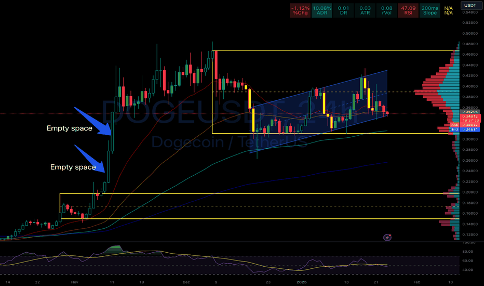The image size is (484, 286).
Task: Click the Dec date on time axis
Action: (x=186, y=282)
